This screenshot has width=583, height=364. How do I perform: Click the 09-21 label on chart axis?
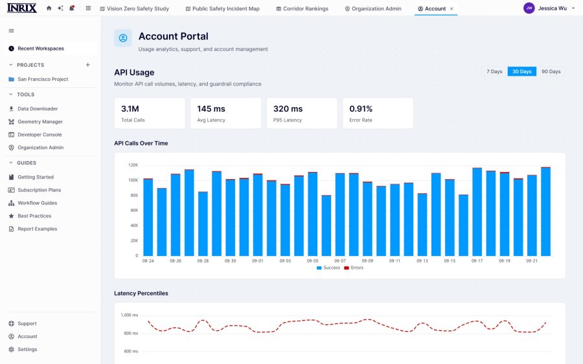coord(532,261)
